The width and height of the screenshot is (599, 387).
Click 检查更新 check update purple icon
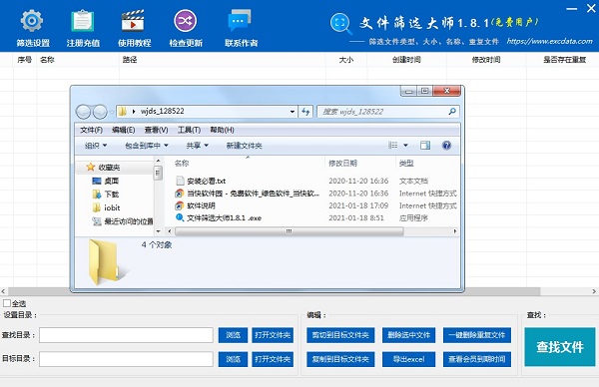tap(186, 21)
